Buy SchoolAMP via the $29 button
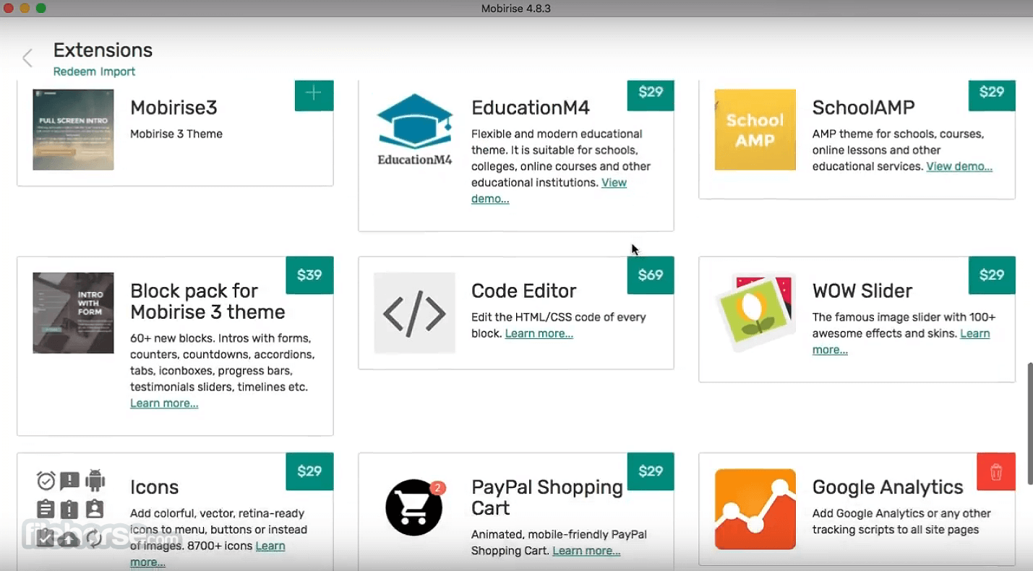Image resolution: width=1033 pixels, height=571 pixels. [992, 95]
